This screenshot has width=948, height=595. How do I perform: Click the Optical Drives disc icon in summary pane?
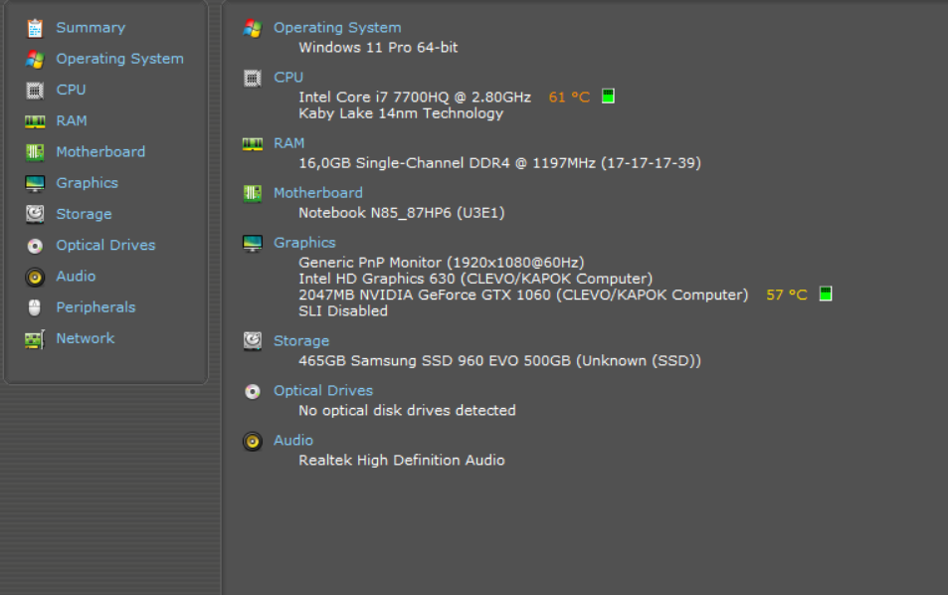pyautogui.click(x=252, y=391)
